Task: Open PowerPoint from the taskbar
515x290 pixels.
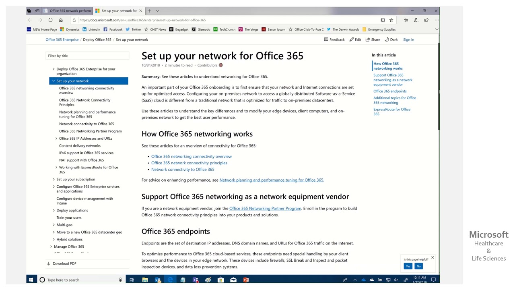Action: pos(246,280)
